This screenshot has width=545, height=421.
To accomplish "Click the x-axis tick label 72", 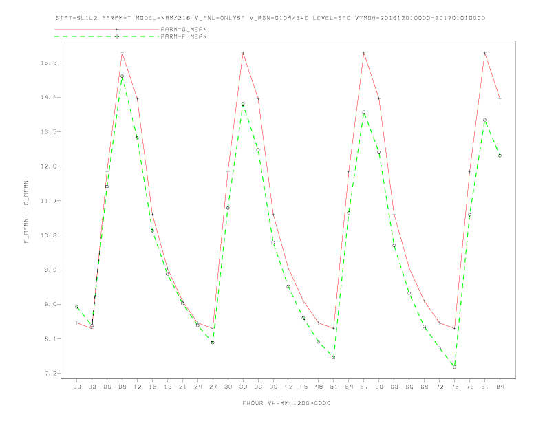I will [x=439, y=387].
